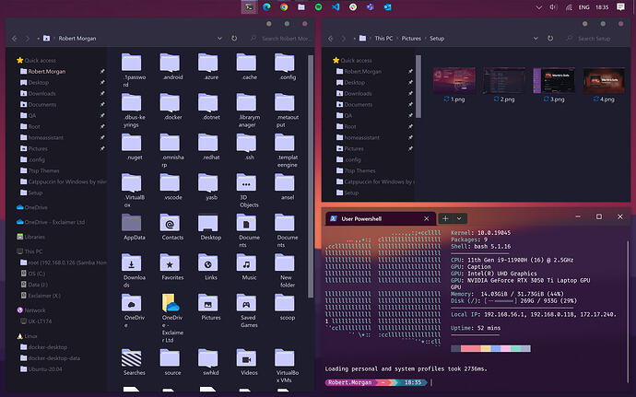Select the This PC breadcrumb in Setup window
This screenshot has height=397, width=636.
383,38
